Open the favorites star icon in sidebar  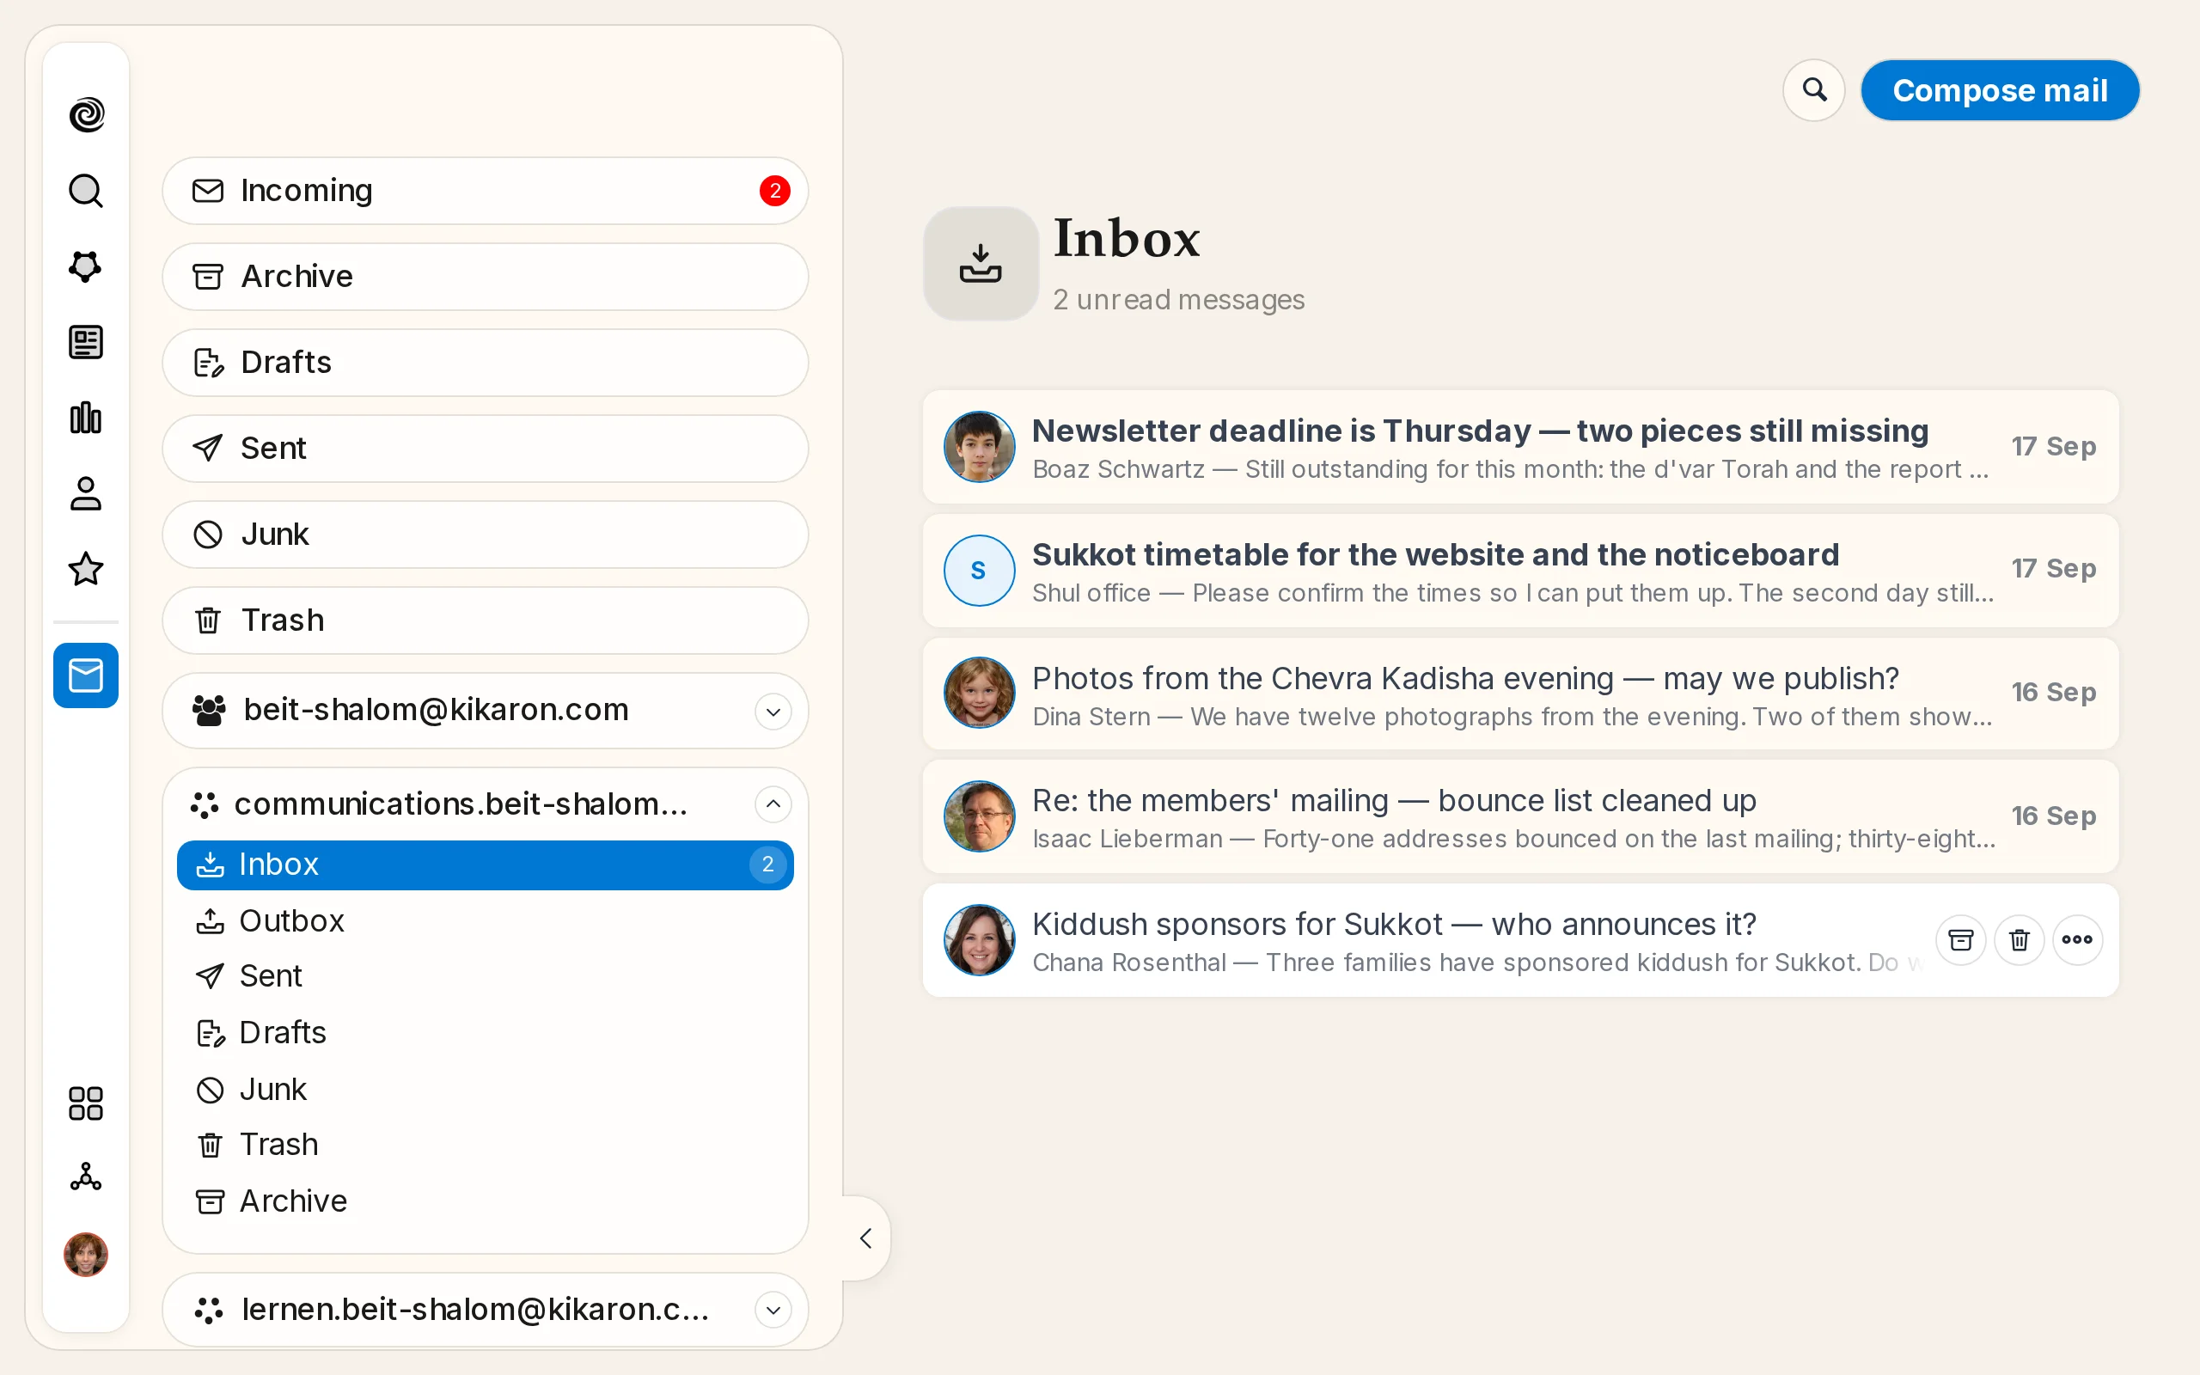(x=86, y=569)
